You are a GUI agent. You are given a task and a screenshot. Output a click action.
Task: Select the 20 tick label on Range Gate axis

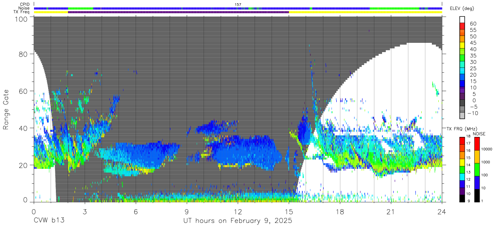point(24,165)
